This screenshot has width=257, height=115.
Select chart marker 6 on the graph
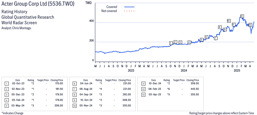pos(206,37)
